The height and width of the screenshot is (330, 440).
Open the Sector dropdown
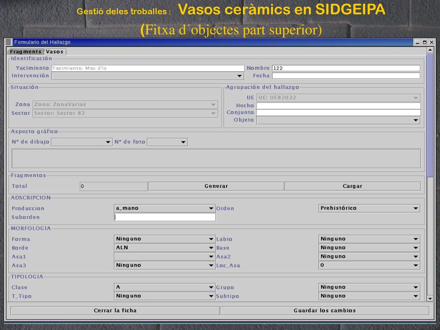pos(125,113)
